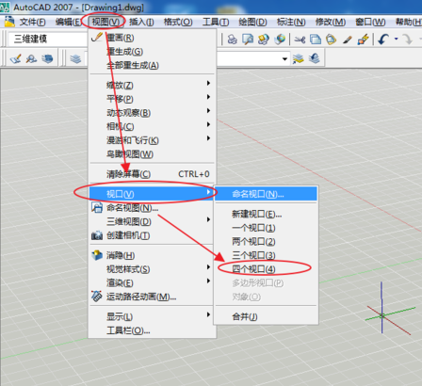Click the Cut scissors icon

(x=300, y=40)
